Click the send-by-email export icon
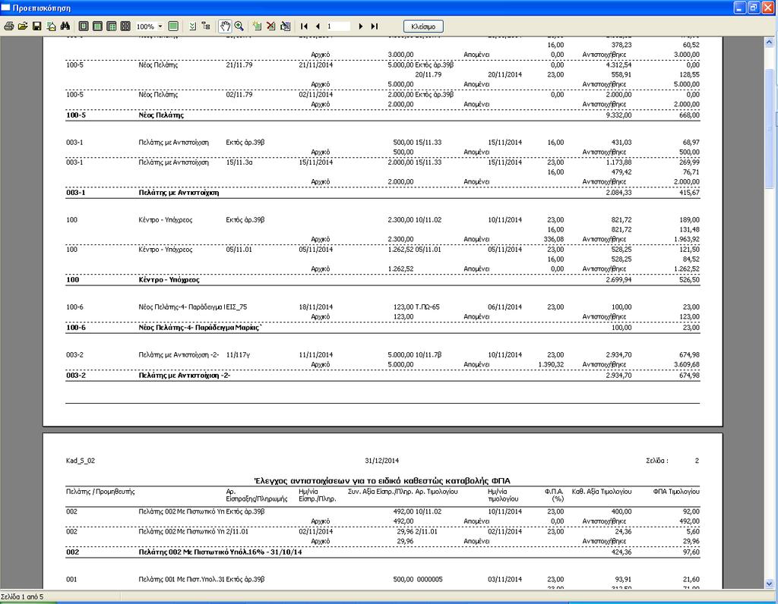Viewport: 778px width, 604px height. pyautogui.click(x=51, y=27)
